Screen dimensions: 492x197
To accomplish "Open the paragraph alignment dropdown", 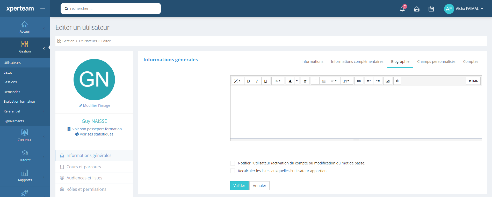I will pos(334,81).
